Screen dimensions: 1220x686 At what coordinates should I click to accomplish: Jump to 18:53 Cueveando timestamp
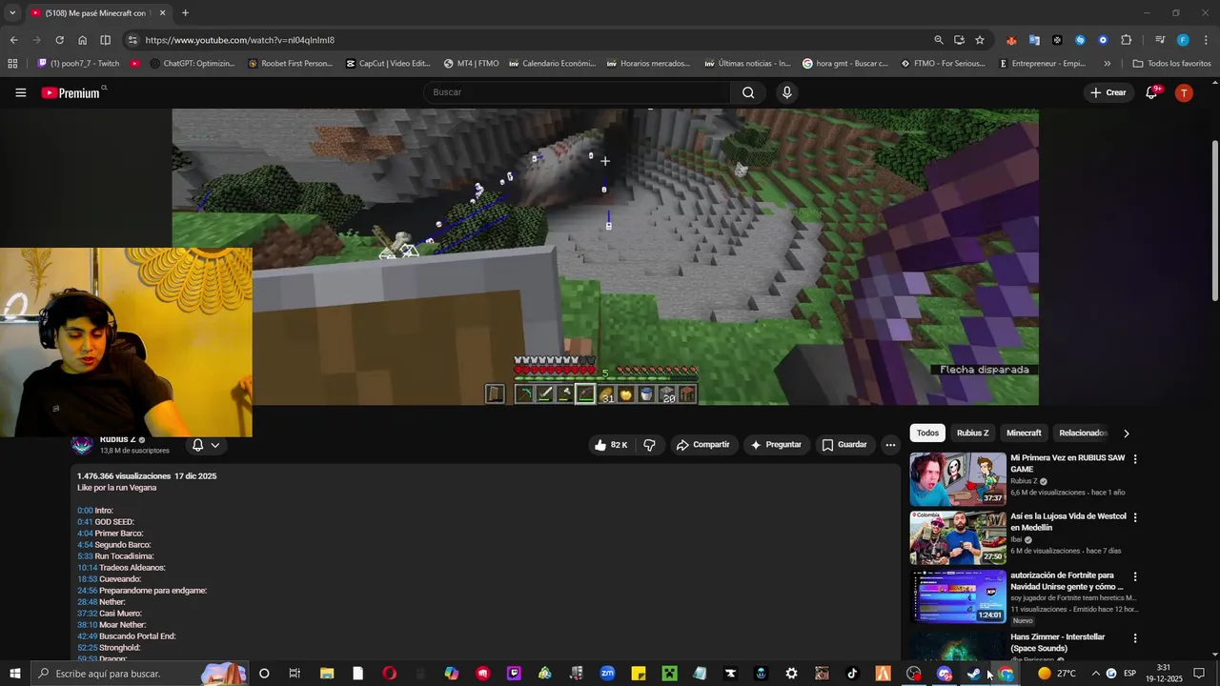[88, 579]
